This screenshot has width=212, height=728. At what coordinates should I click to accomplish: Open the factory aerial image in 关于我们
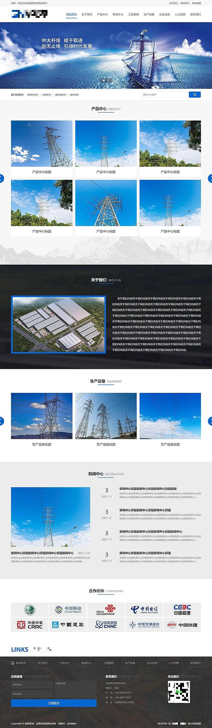click(59, 324)
